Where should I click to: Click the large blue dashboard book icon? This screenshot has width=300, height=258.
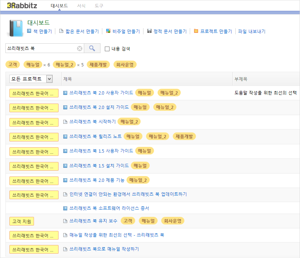pyautogui.click(x=16, y=28)
